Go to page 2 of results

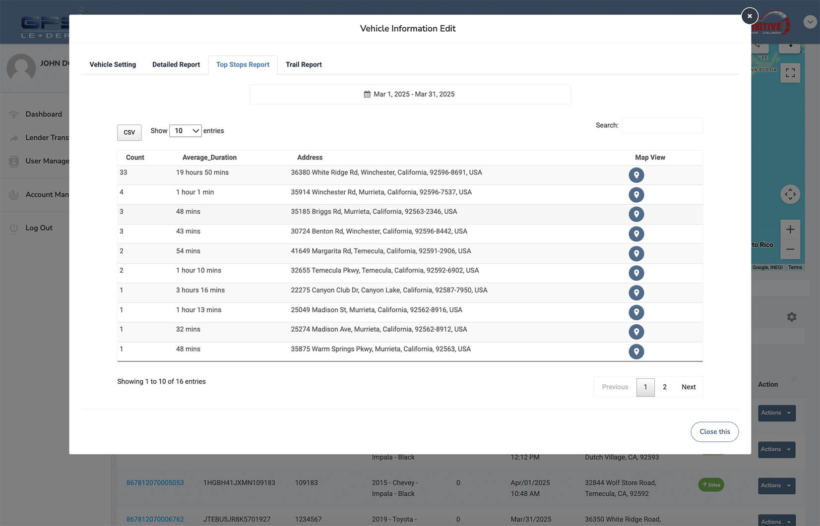click(665, 387)
